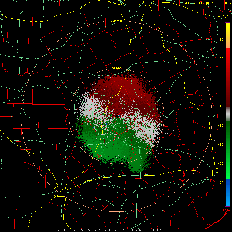
Task: Click the 40 value on the velocity scale
Action: tap(221, 78)
